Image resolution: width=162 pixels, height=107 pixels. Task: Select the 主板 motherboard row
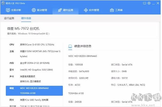tap(34, 54)
